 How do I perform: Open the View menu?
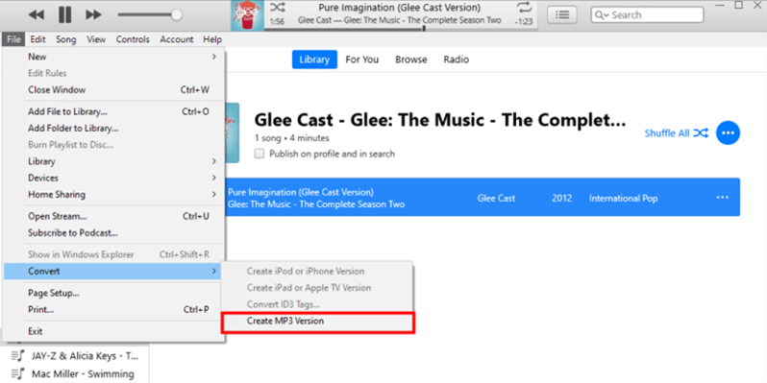(x=96, y=39)
